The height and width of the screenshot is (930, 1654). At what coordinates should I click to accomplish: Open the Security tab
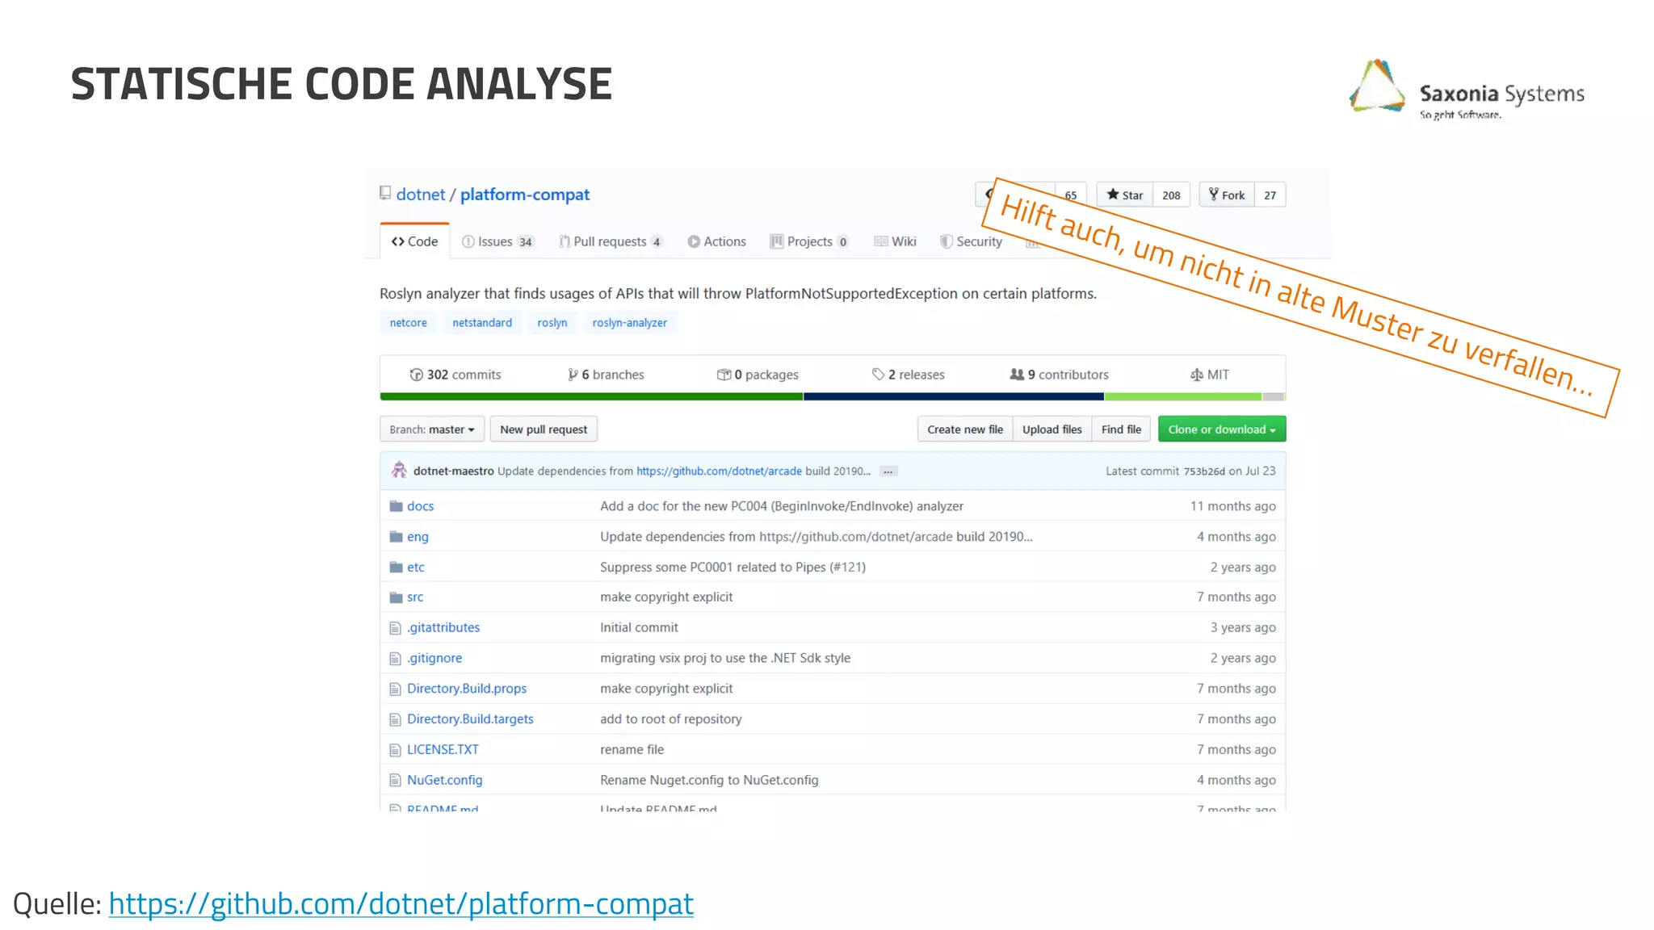click(x=971, y=241)
